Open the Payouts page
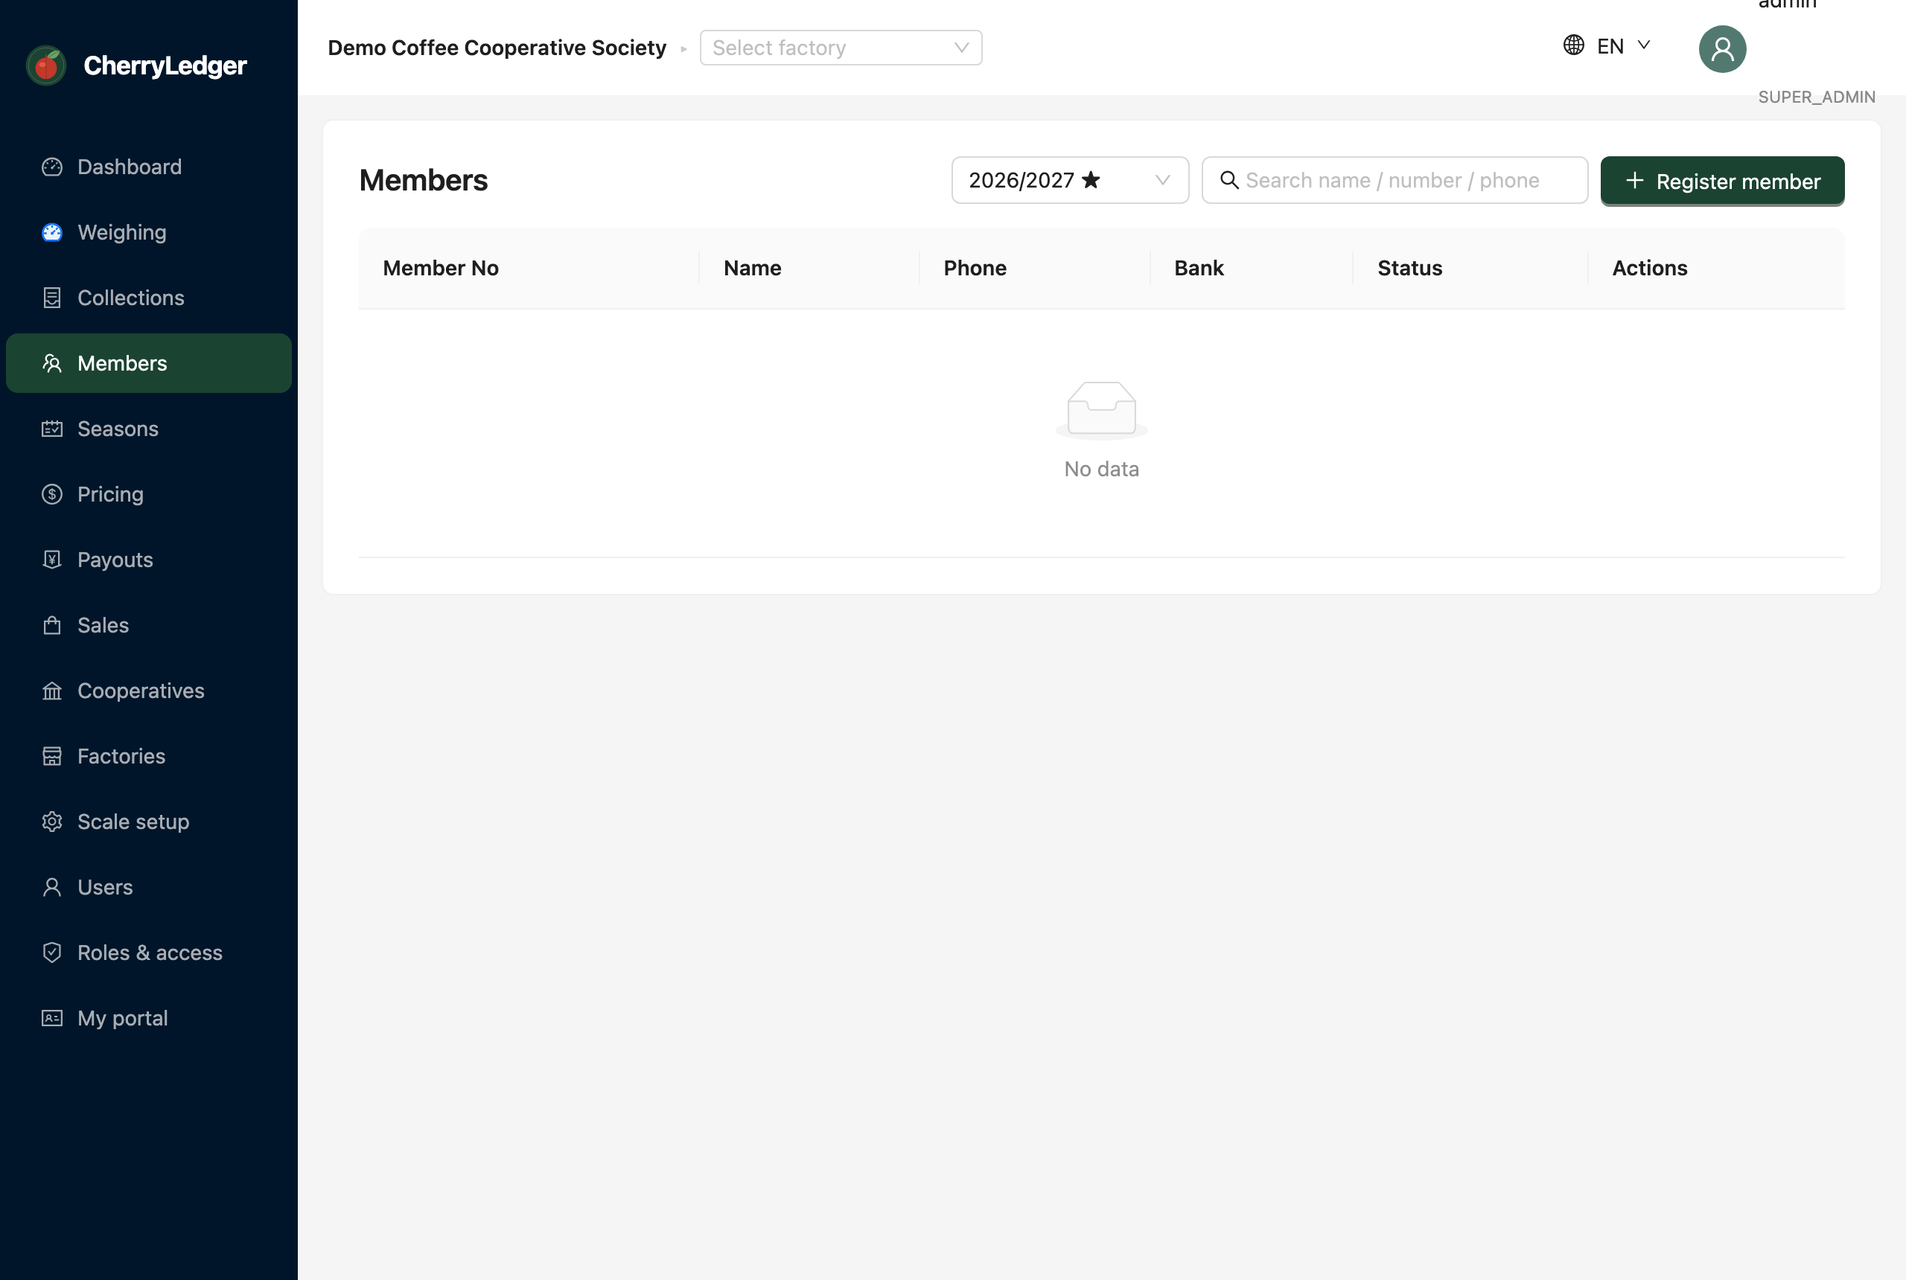Viewport: 1906px width, 1280px height. tap(149, 559)
